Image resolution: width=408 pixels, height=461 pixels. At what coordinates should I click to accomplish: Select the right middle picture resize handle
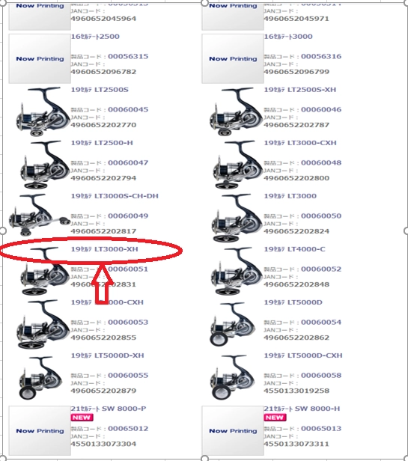tap(406, 230)
